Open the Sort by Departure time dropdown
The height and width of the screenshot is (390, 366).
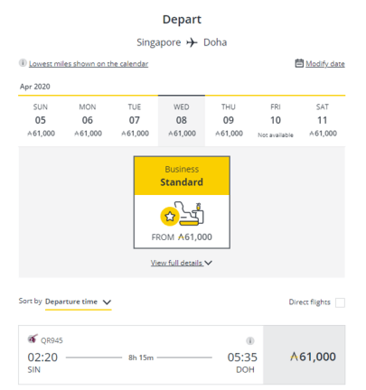point(79,302)
